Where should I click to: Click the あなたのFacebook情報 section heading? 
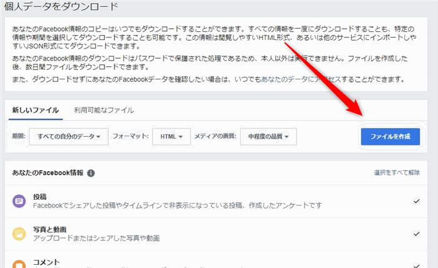pos(48,173)
